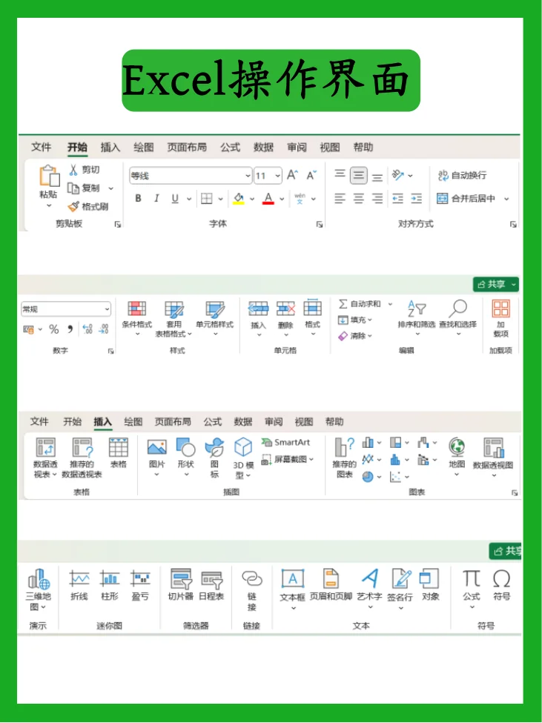
Task: Toggle top vertical alignment
Action: point(340,174)
